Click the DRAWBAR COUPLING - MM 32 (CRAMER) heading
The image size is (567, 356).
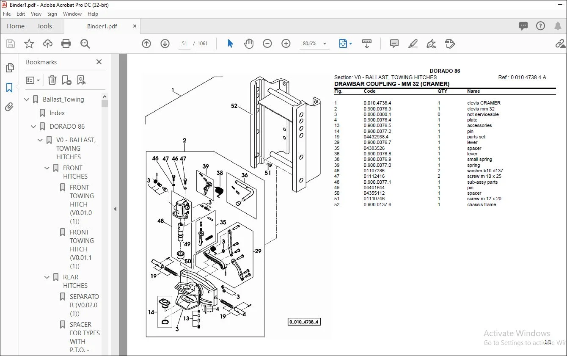[392, 84]
